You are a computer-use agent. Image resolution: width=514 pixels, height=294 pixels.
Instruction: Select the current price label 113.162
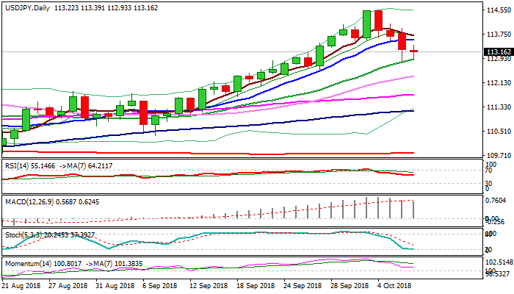tap(499, 51)
